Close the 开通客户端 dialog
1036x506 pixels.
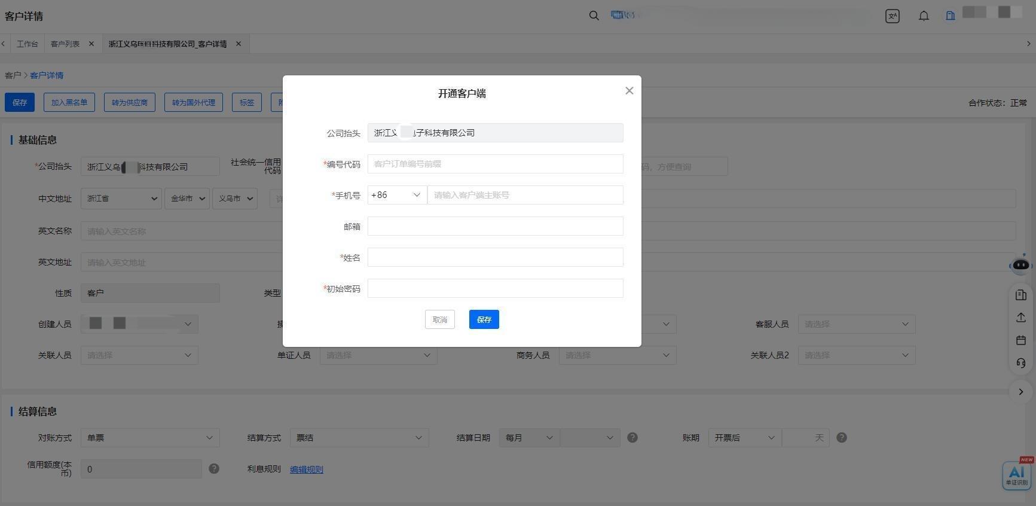coord(629,91)
